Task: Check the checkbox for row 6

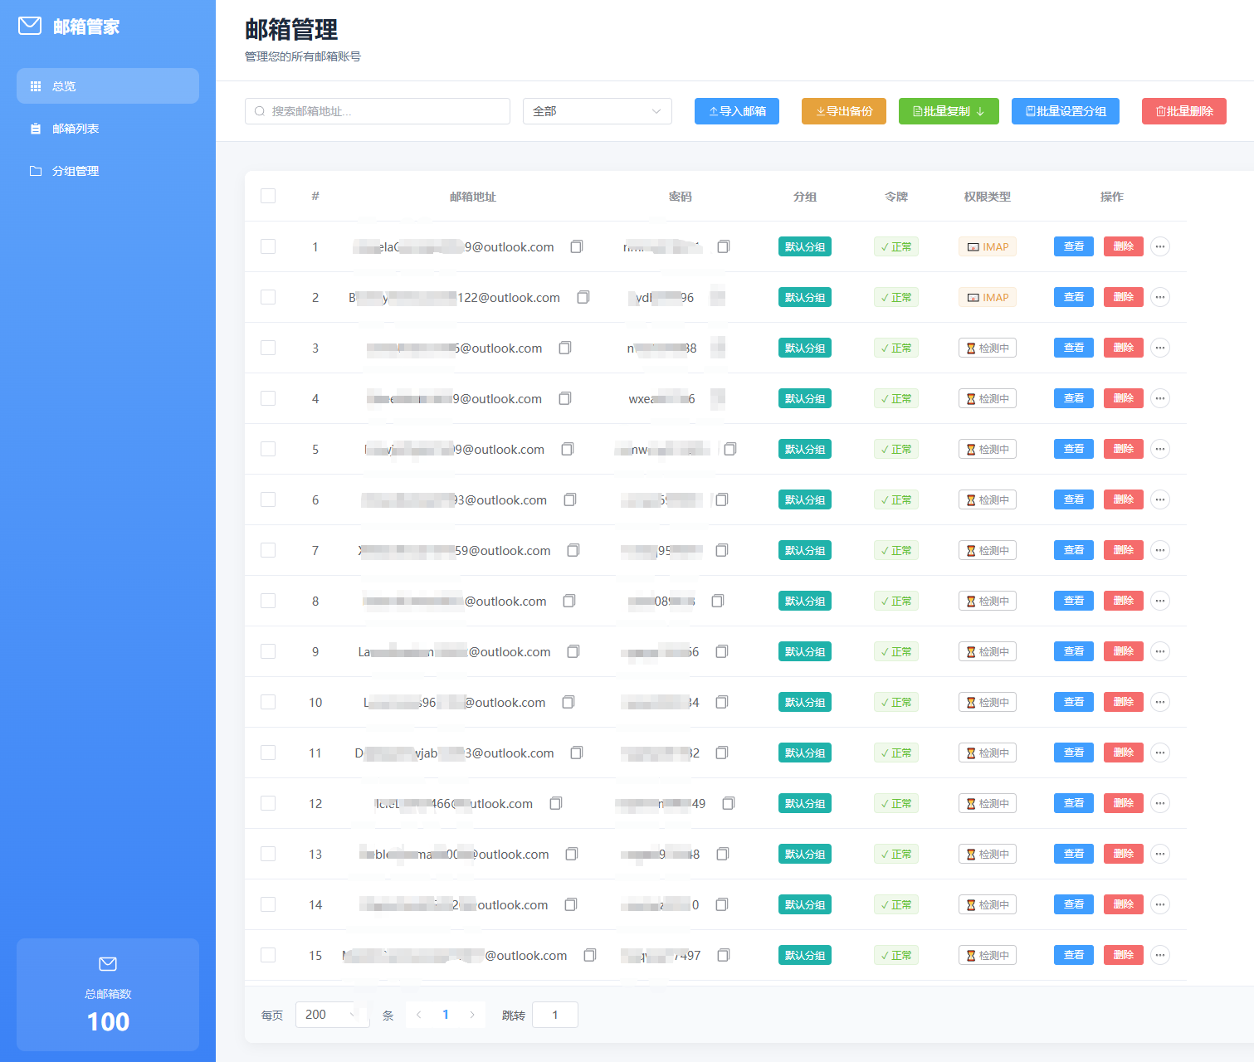Action: point(268,499)
